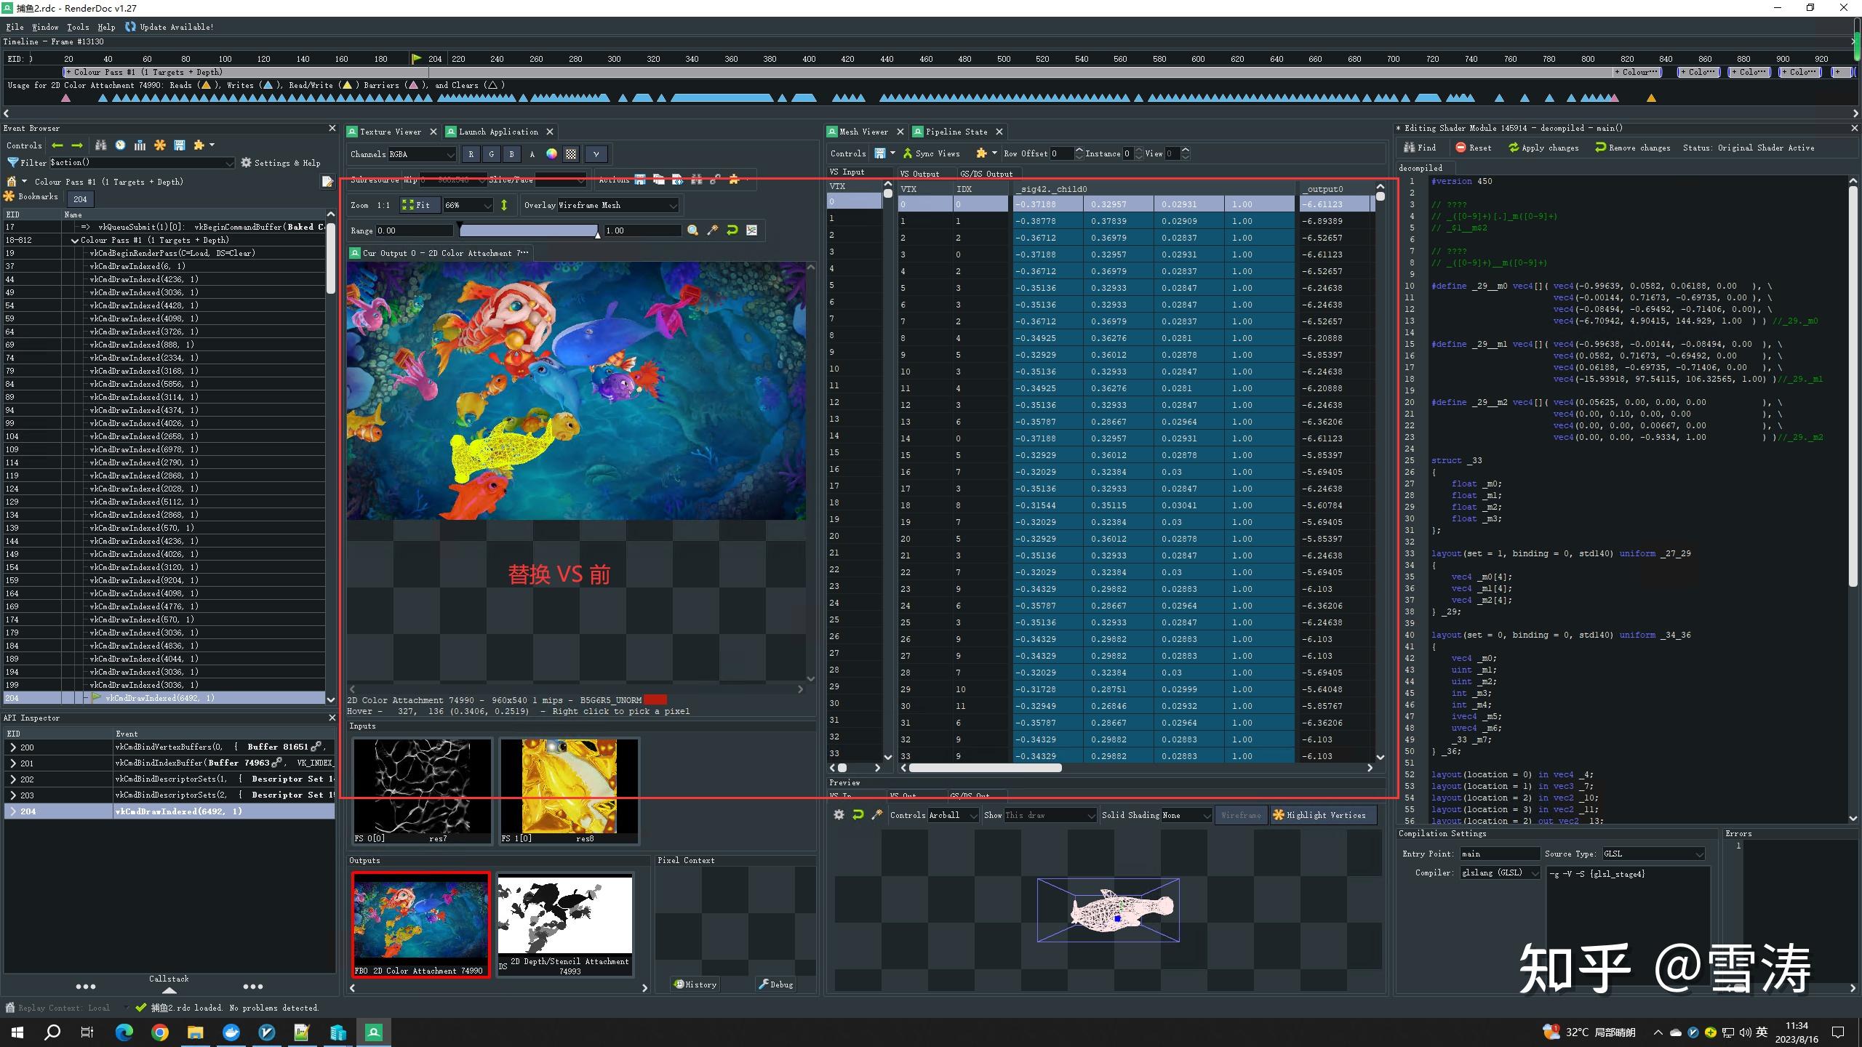Click the Filter funnel icon in Event Browser
The image size is (1862, 1047).
tap(12, 163)
